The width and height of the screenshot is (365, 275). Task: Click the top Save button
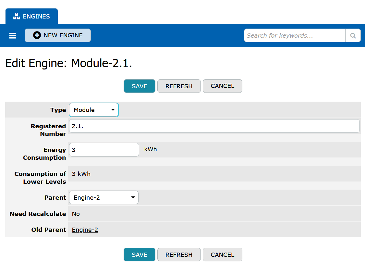point(140,86)
